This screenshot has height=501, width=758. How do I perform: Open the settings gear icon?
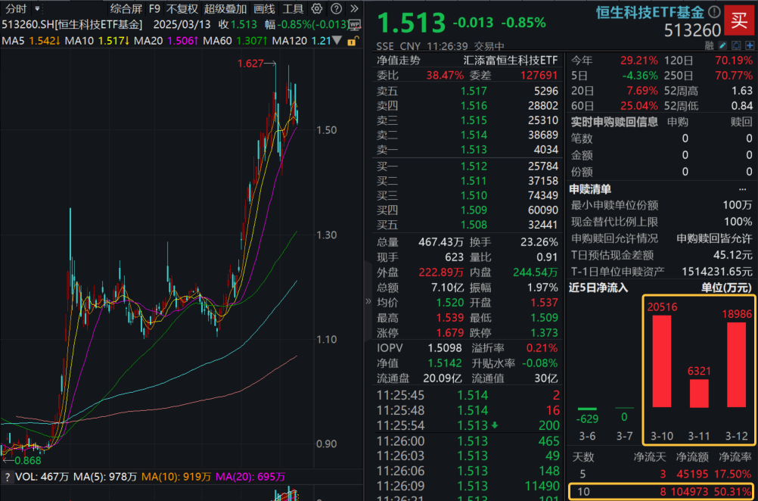(x=317, y=9)
